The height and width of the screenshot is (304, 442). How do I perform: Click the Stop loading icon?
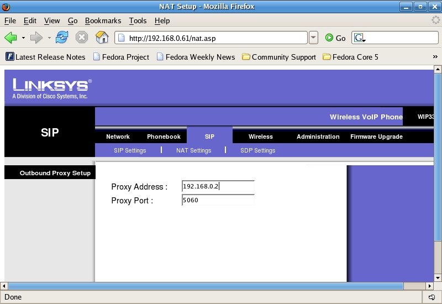click(x=82, y=38)
